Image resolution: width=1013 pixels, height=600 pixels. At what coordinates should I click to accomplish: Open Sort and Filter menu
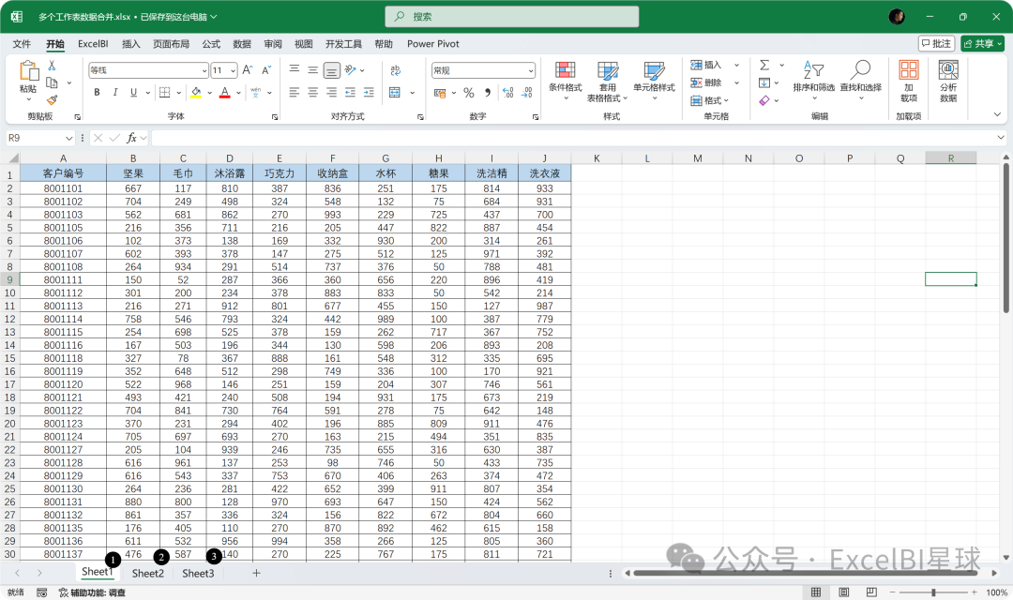(814, 82)
